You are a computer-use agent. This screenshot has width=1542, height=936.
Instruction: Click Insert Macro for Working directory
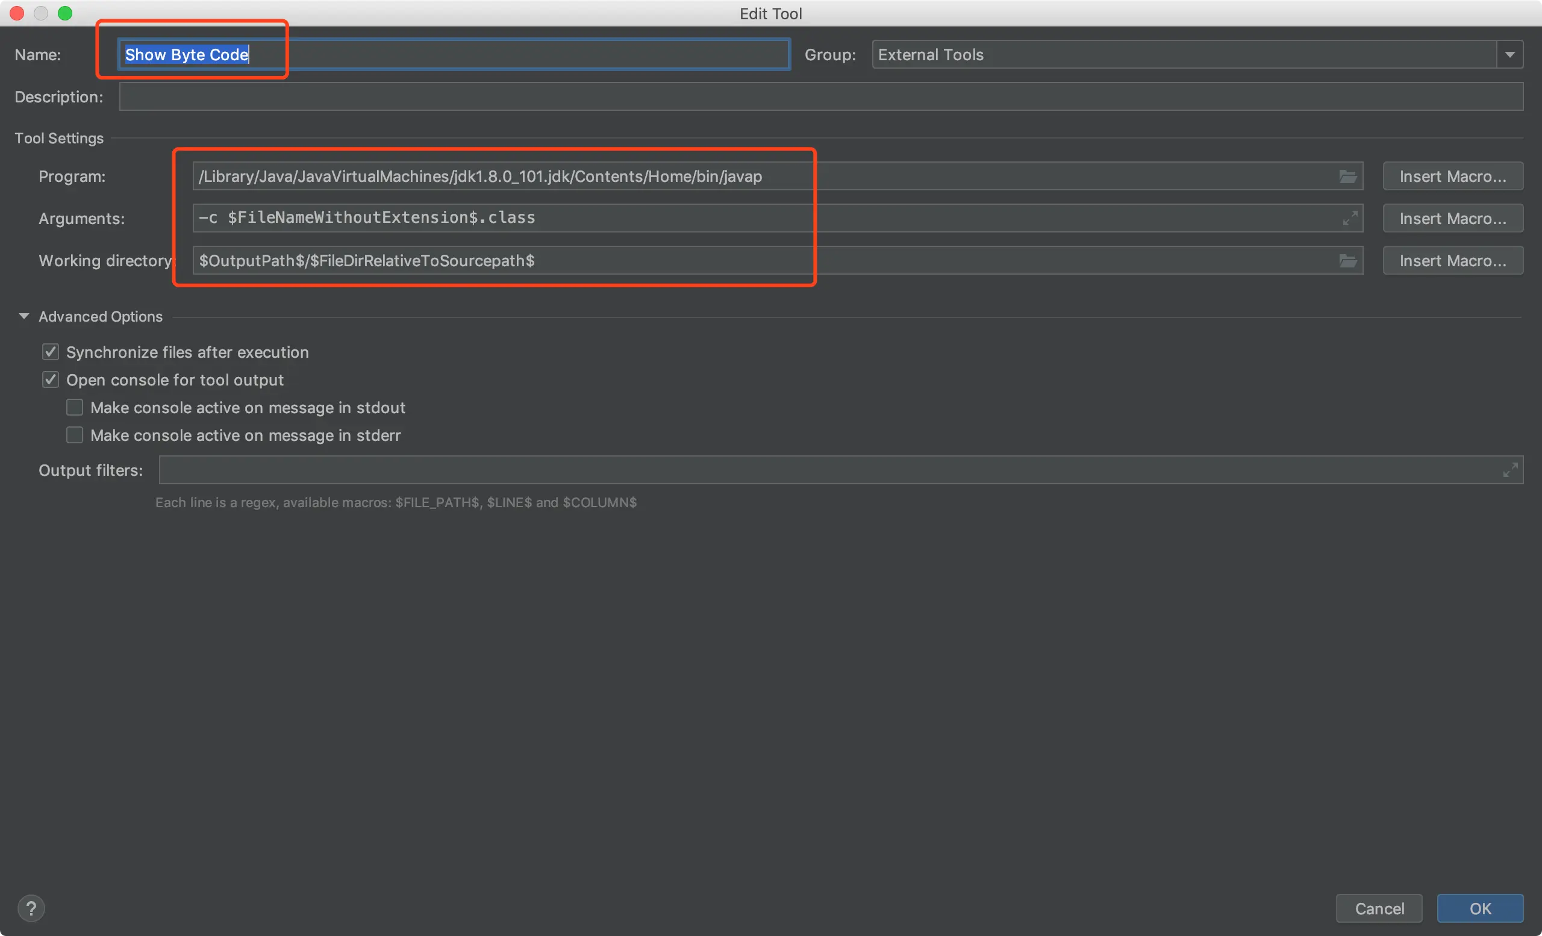(x=1452, y=260)
